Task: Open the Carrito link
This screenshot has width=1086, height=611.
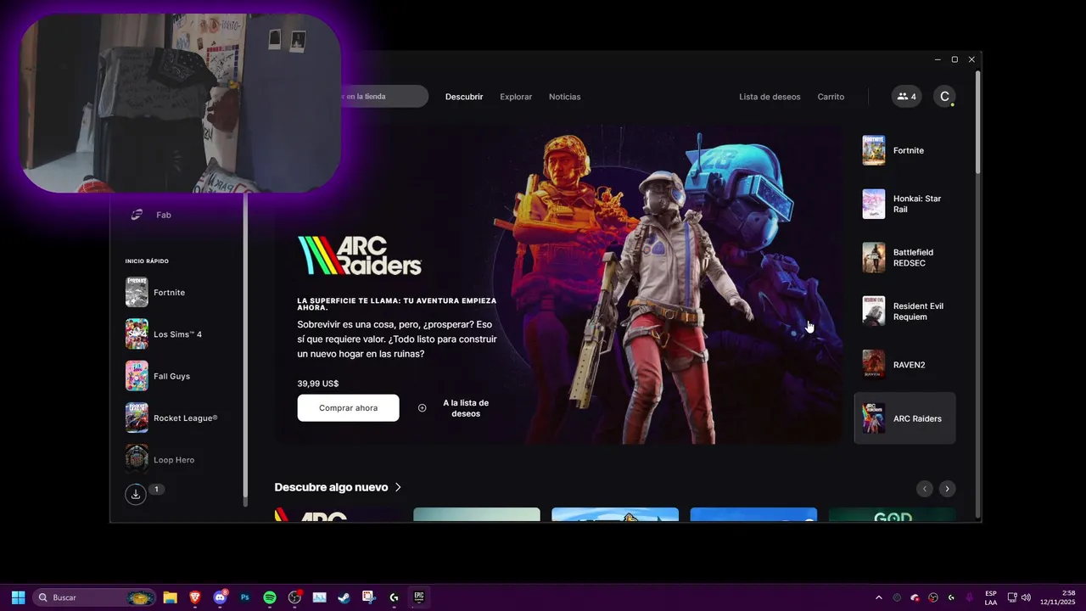Action: pos(831,97)
